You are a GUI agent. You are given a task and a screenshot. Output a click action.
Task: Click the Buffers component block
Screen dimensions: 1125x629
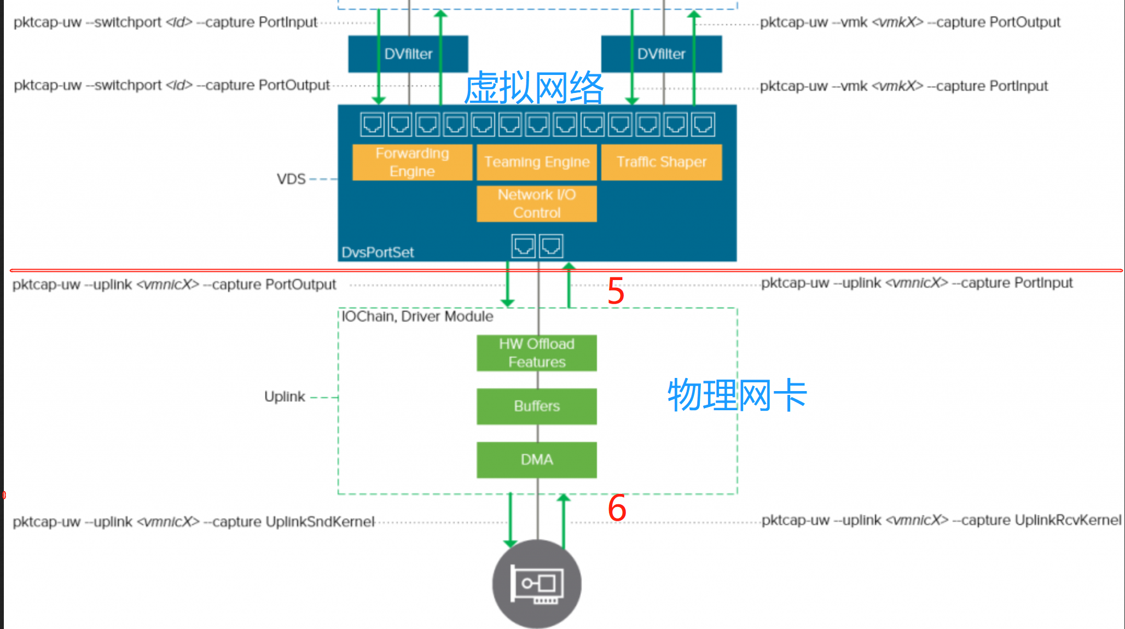pyautogui.click(x=536, y=406)
